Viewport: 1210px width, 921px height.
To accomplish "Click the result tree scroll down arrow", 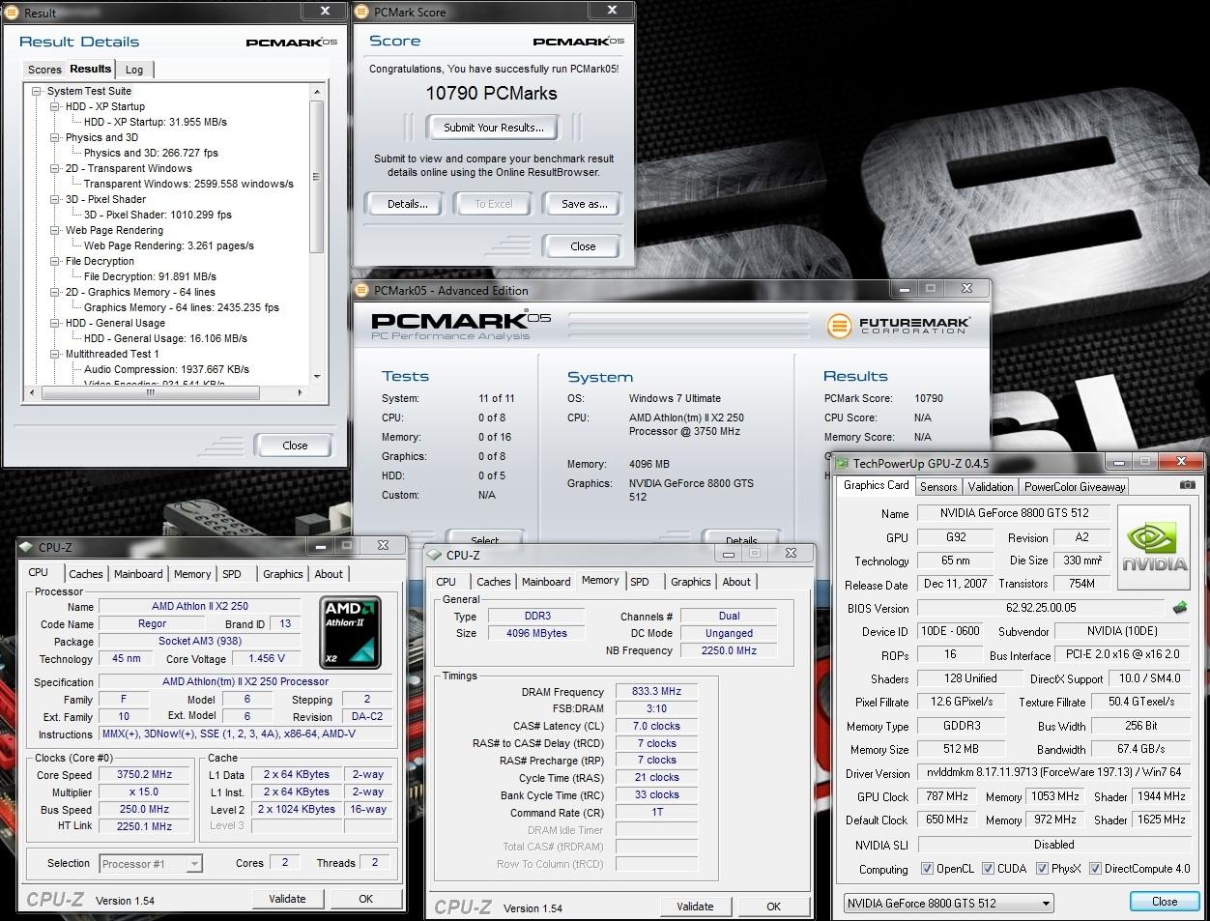I will click(316, 378).
